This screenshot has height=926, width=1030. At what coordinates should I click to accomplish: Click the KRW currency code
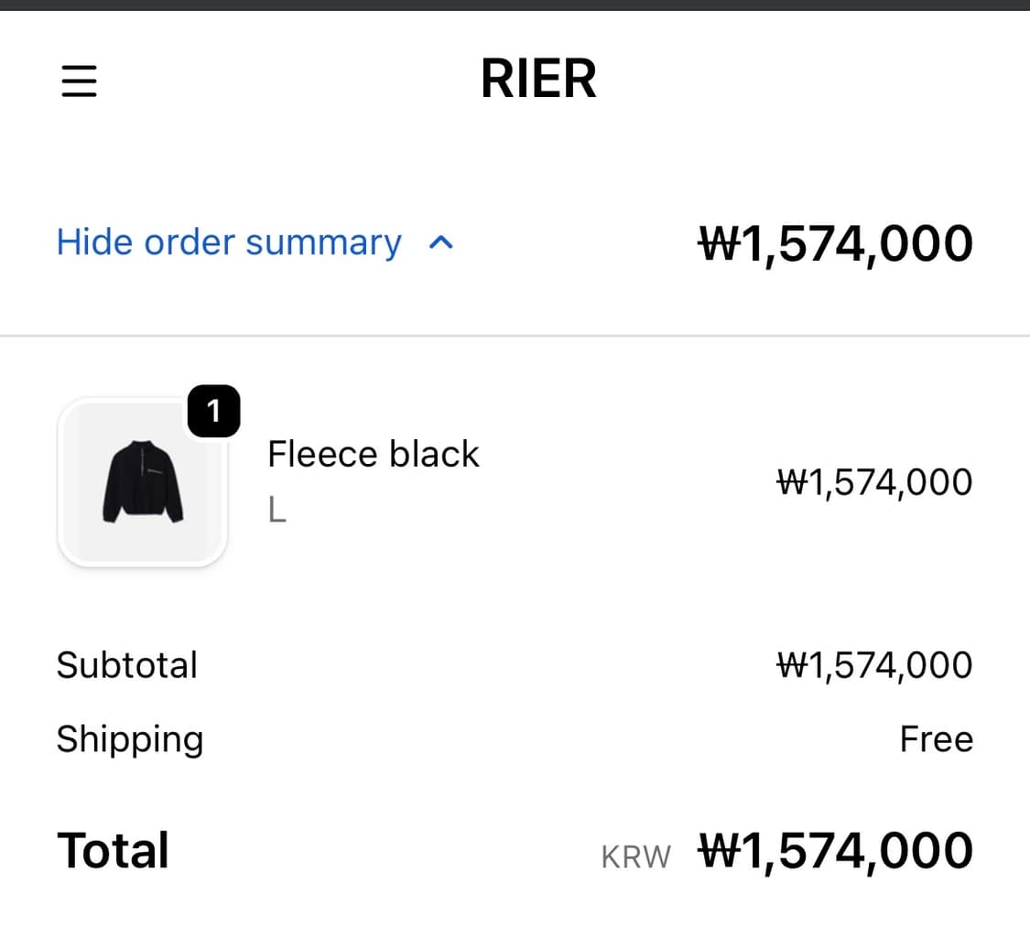(635, 856)
